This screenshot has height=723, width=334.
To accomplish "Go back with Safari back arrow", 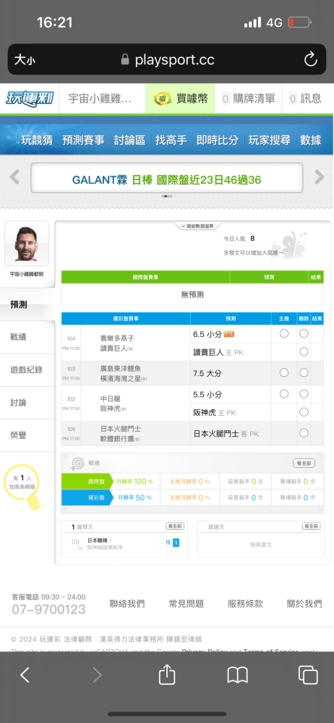I will pyautogui.click(x=25, y=675).
